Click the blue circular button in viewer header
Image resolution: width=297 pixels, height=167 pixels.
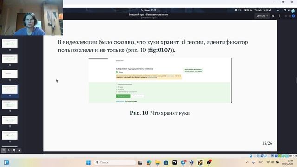click(293, 16)
